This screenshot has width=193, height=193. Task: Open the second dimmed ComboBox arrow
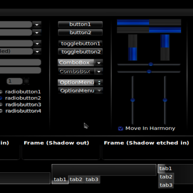point(99,71)
